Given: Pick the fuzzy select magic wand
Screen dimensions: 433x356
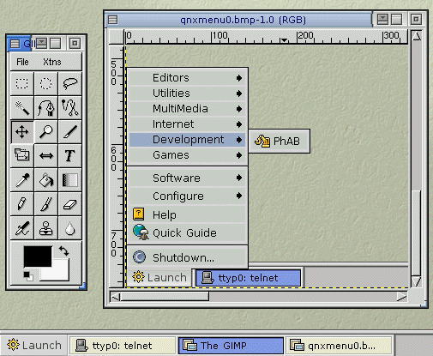Looking at the screenshot, I should [22, 107].
